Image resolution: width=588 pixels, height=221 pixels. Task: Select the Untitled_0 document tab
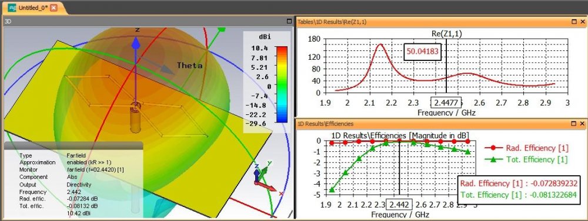tap(32, 8)
